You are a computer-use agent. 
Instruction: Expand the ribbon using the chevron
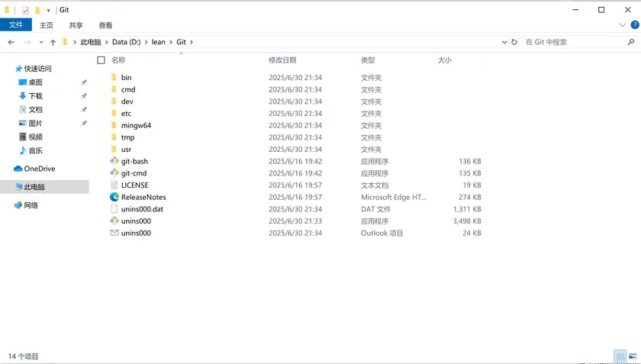(622, 25)
